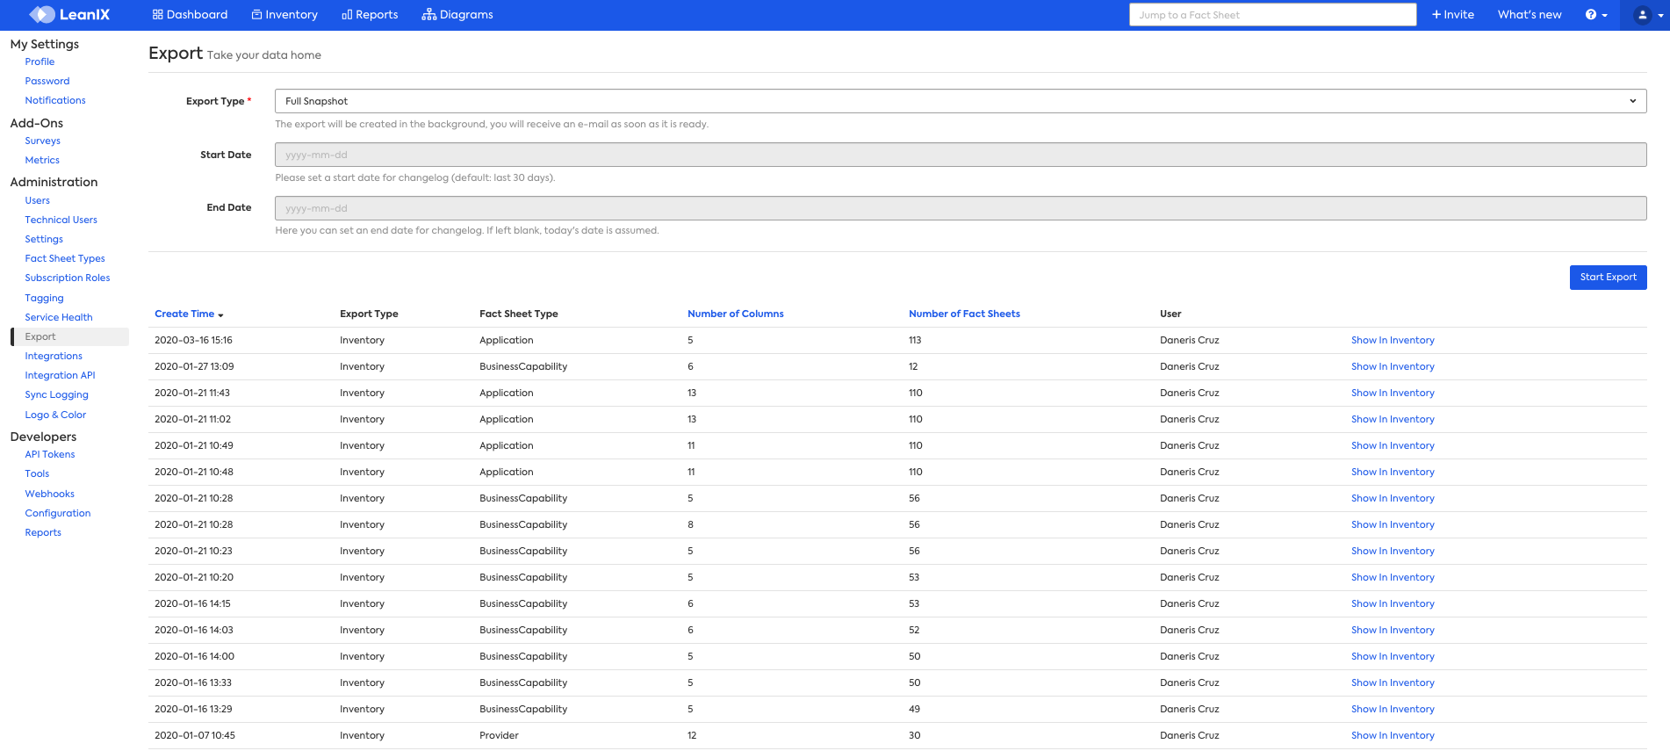The height and width of the screenshot is (751, 1670).
Task: Click the Fact Sheet Type column header
Action: 518,314
